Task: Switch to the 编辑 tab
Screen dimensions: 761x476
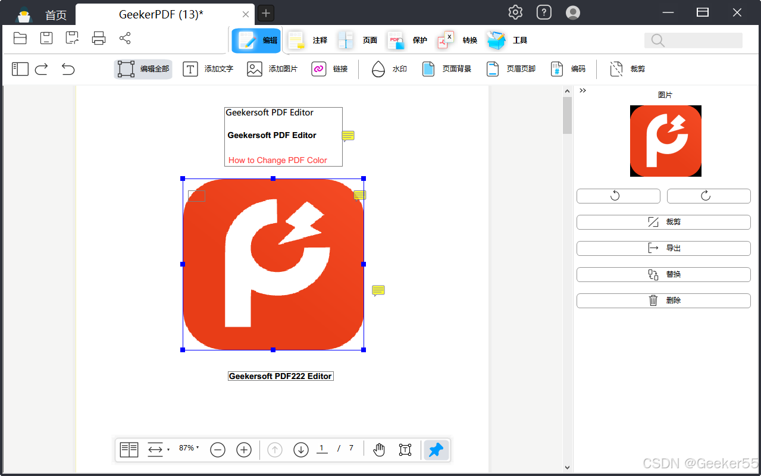Action: pyautogui.click(x=256, y=40)
